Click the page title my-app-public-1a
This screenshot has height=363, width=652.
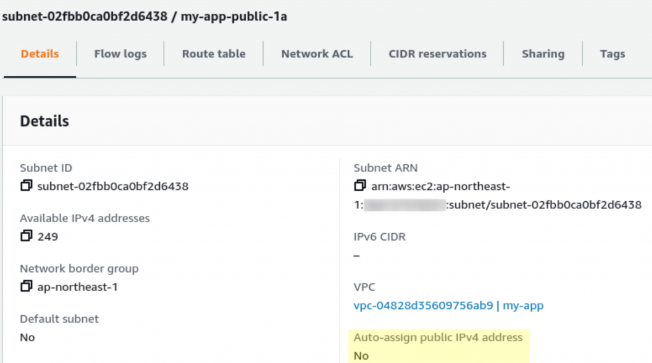click(234, 17)
